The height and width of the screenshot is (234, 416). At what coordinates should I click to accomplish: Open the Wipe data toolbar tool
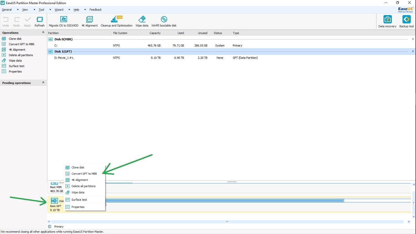142,22
